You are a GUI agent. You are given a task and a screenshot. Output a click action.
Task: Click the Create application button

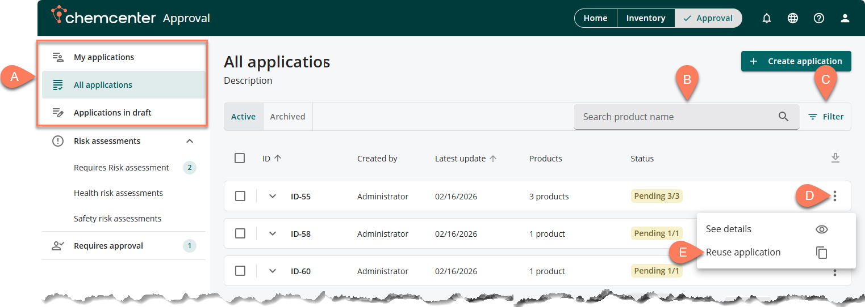pyautogui.click(x=796, y=61)
